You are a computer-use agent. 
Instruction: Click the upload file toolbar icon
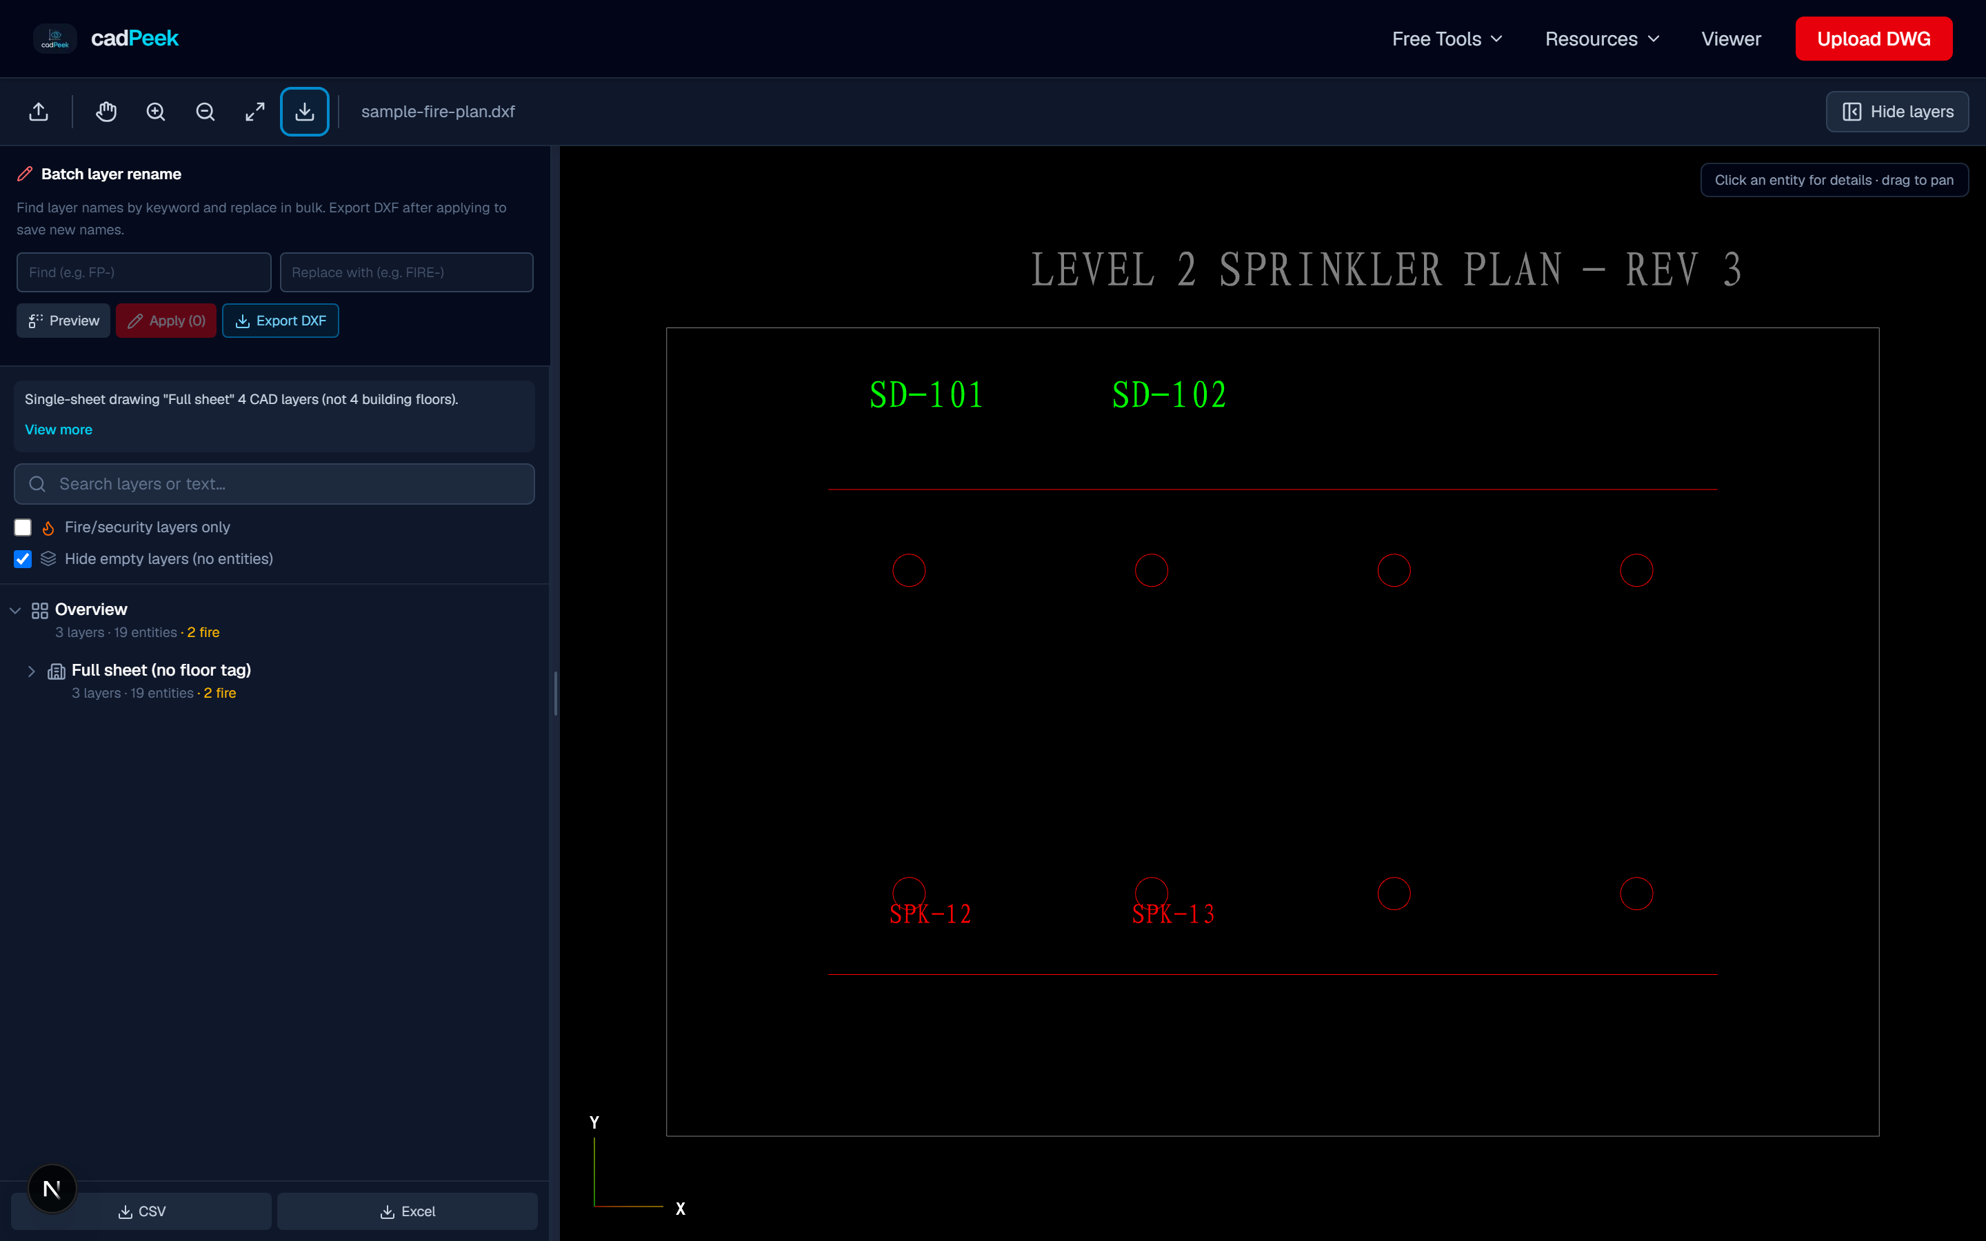pos(39,112)
